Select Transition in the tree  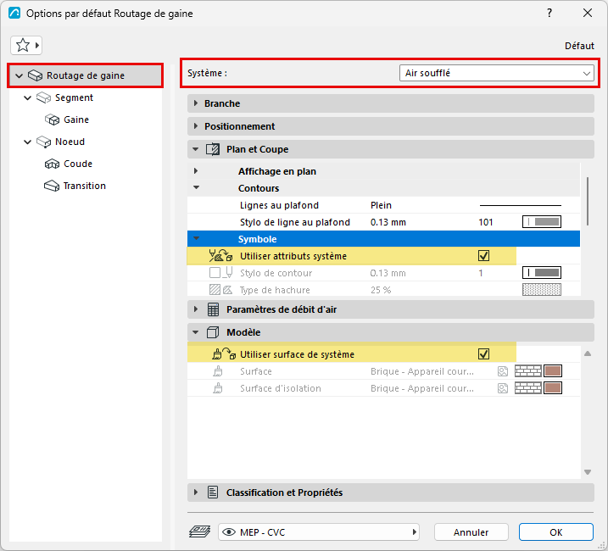pos(85,186)
